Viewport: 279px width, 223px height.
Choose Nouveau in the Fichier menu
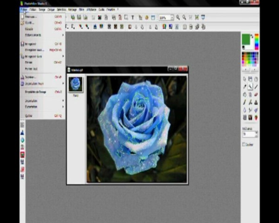[43, 17]
